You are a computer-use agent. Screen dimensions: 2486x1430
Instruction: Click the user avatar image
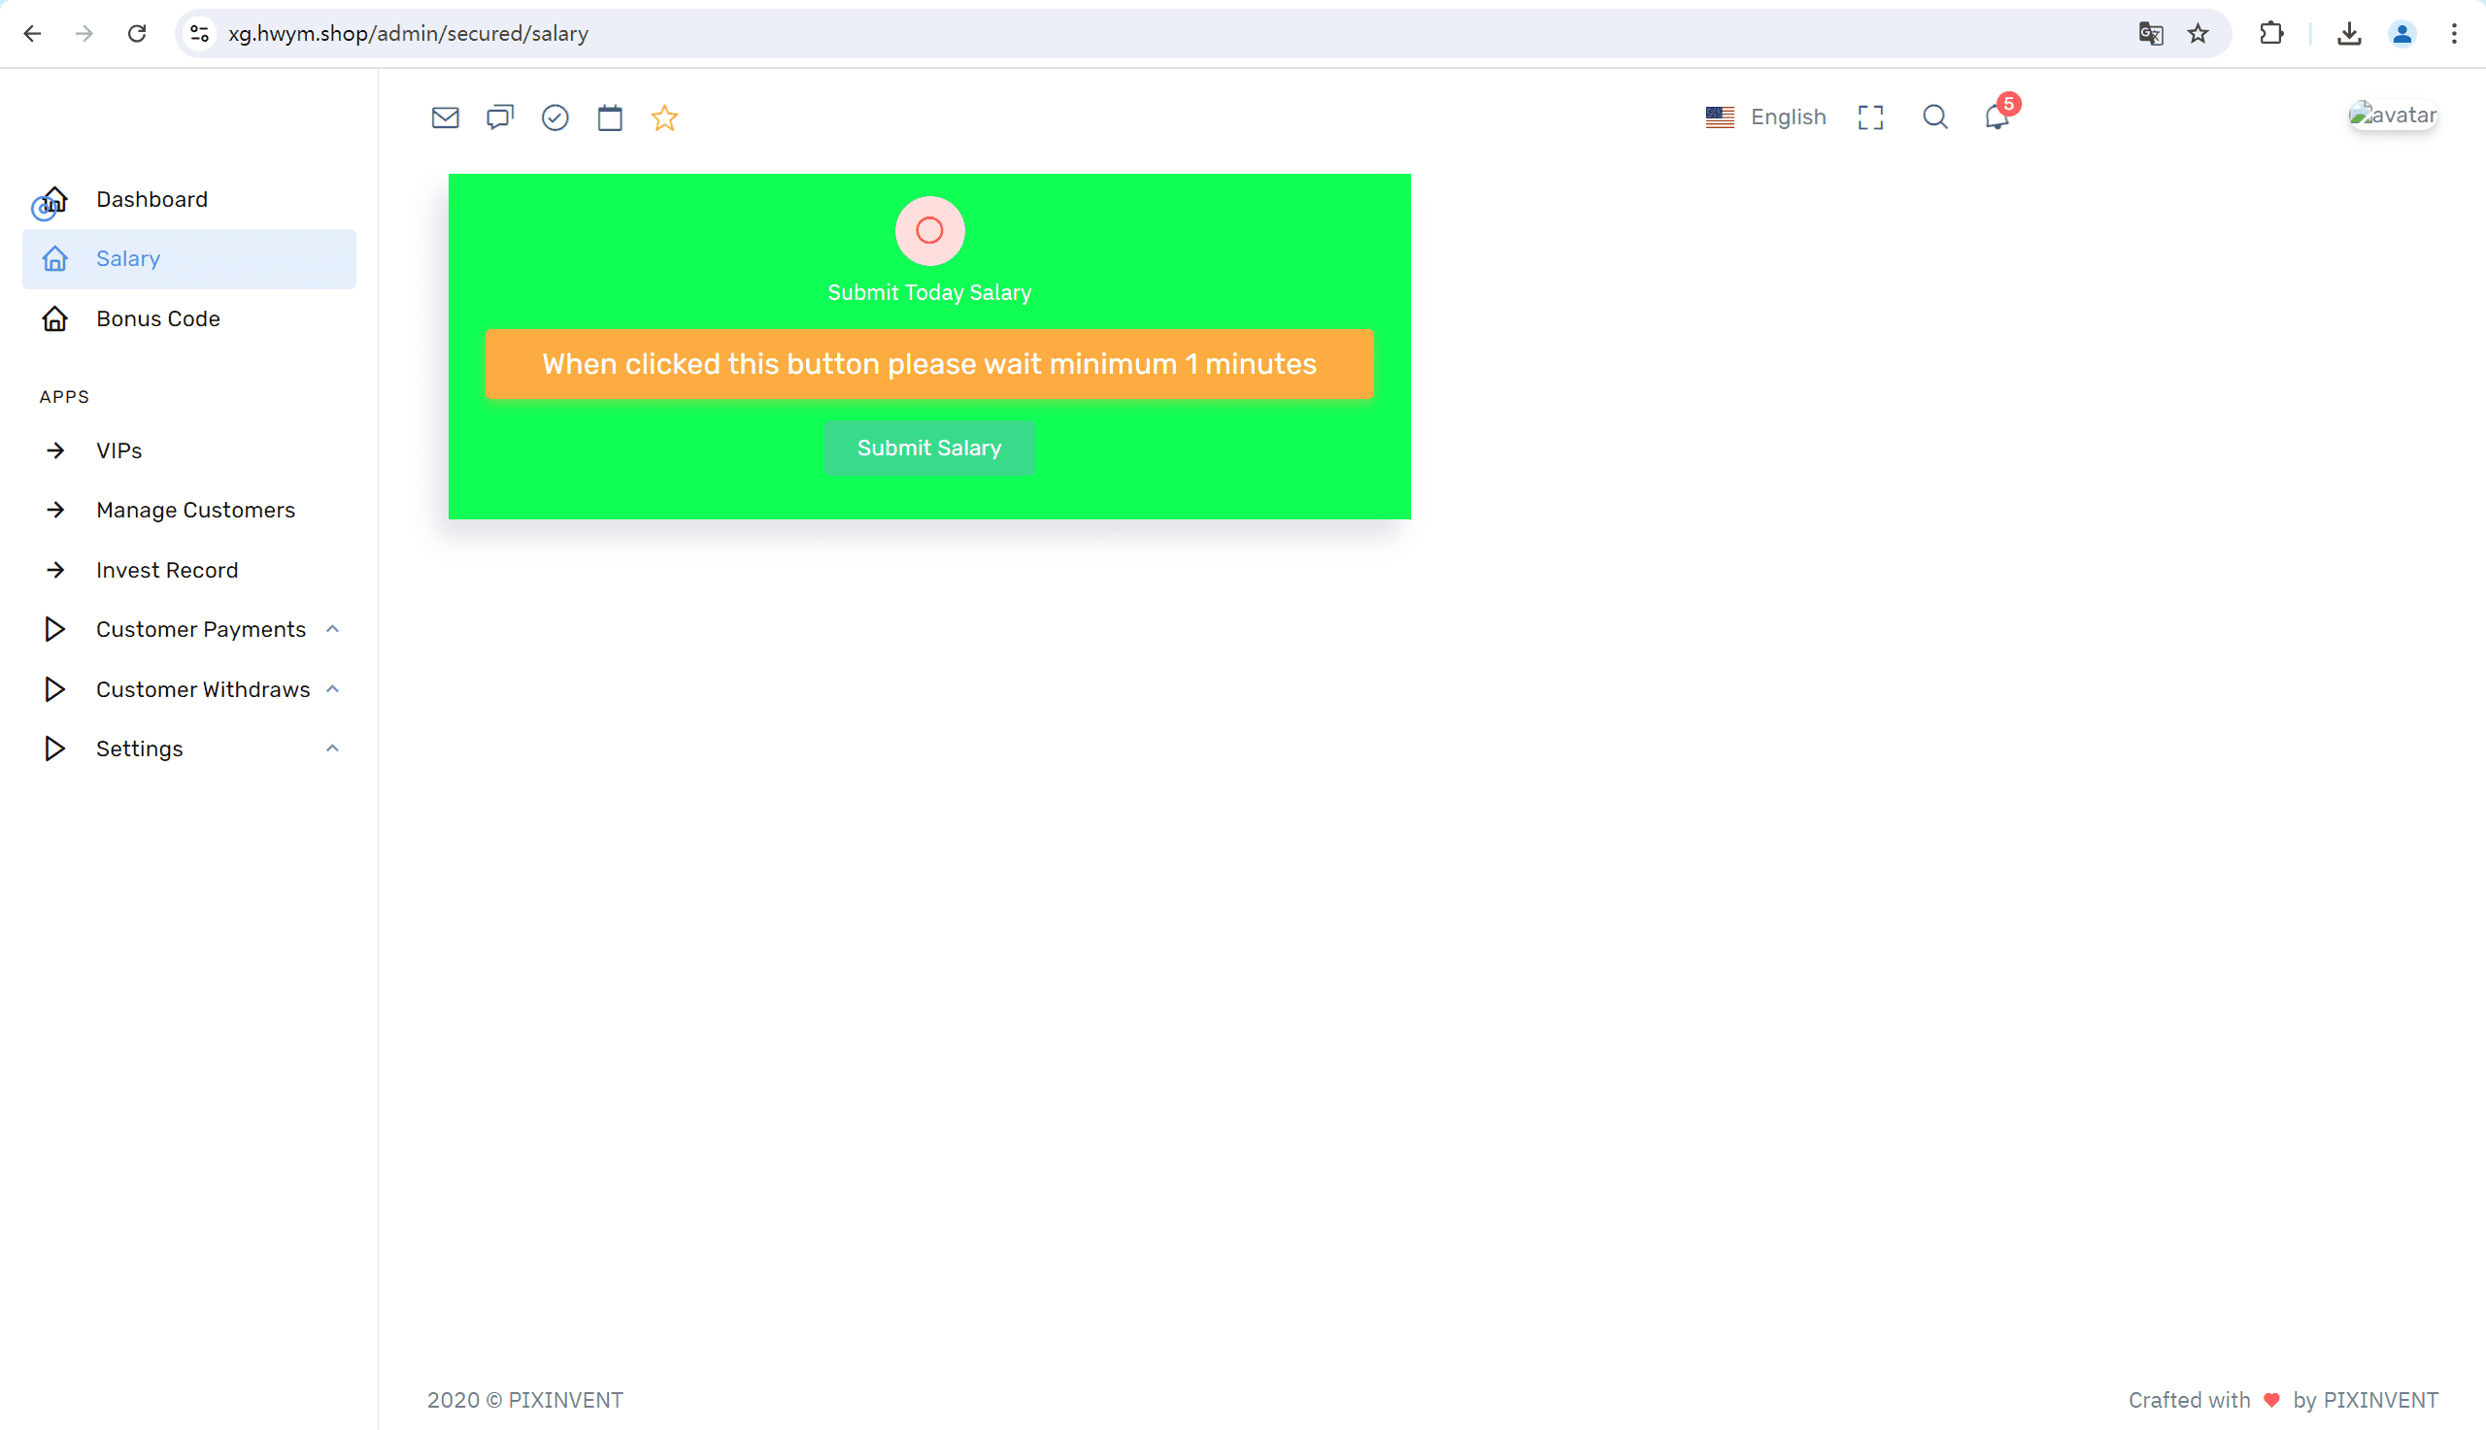[2393, 116]
